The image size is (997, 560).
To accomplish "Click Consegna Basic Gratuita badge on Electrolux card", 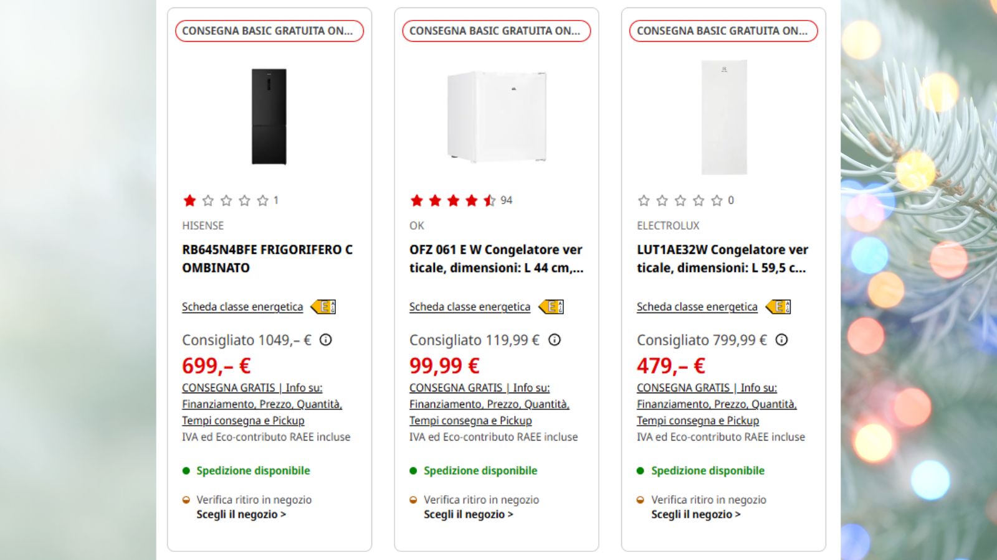I will click(x=723, y=31).
